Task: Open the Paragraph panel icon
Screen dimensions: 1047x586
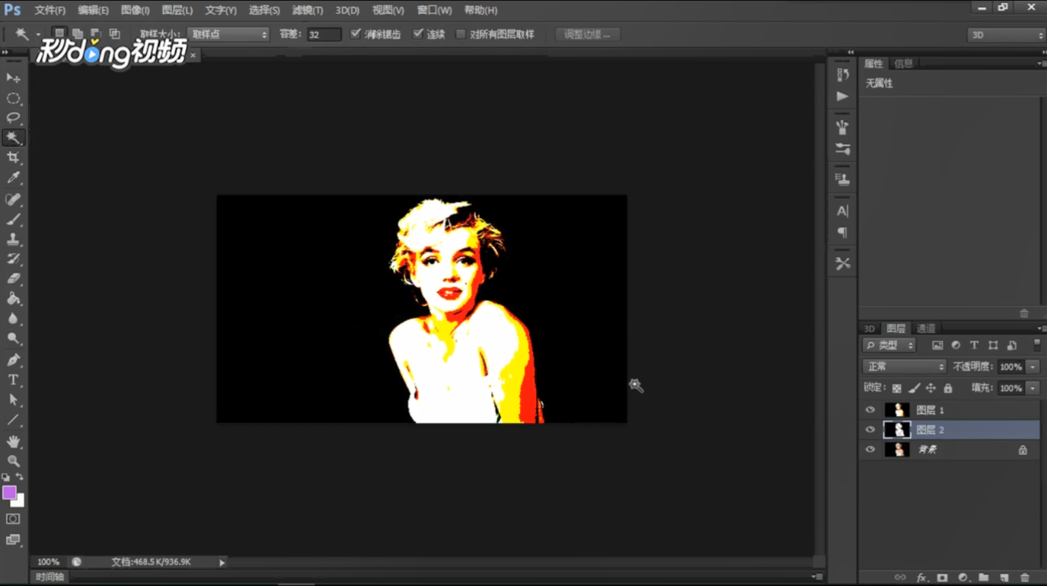Action: coord(843,233)
